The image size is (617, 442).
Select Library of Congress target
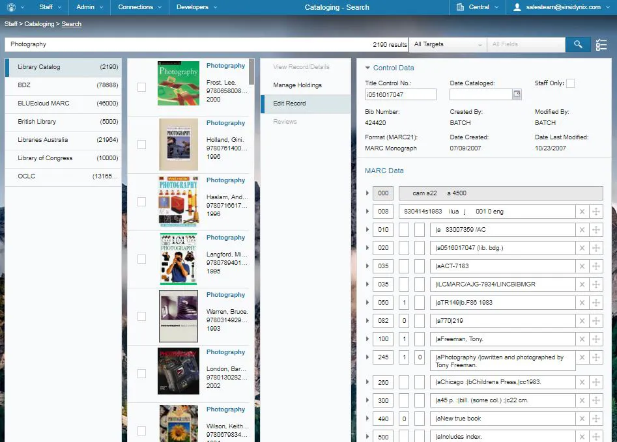(64, 158)
